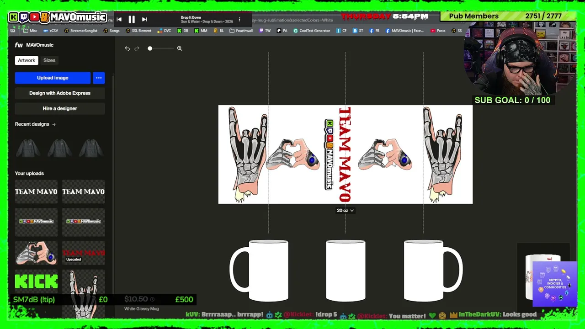View the right-handle mug preview
585x329 pixels.
[x=433, y=271]
